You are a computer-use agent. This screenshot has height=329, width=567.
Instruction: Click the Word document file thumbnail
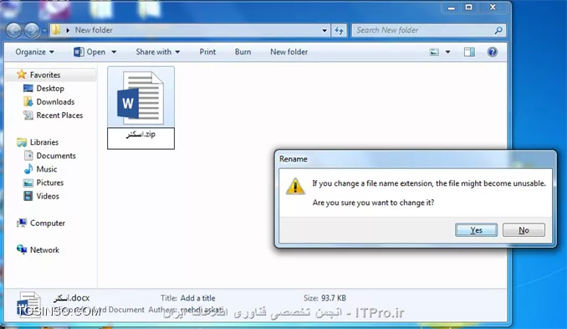[x=140, y=98]
